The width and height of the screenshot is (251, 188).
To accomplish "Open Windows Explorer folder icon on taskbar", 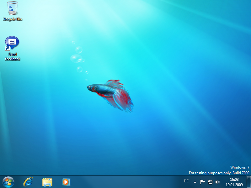I will point(47,182).
